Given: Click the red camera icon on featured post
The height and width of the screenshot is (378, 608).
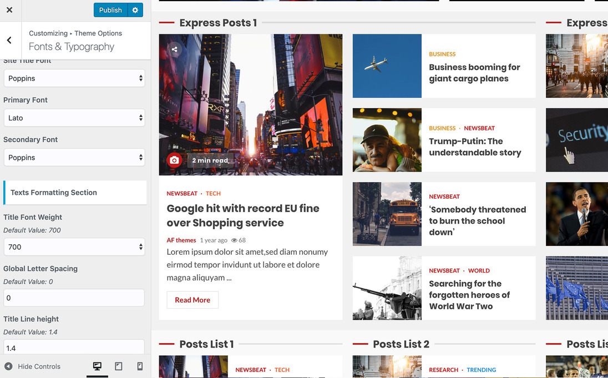Looking at the screenshot, I should point(175,160).
